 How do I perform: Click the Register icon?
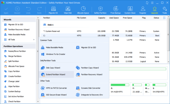pyautogui.click(x=143, y=10)
